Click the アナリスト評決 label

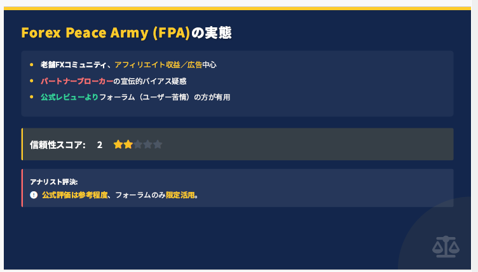(x=53, y=182)
